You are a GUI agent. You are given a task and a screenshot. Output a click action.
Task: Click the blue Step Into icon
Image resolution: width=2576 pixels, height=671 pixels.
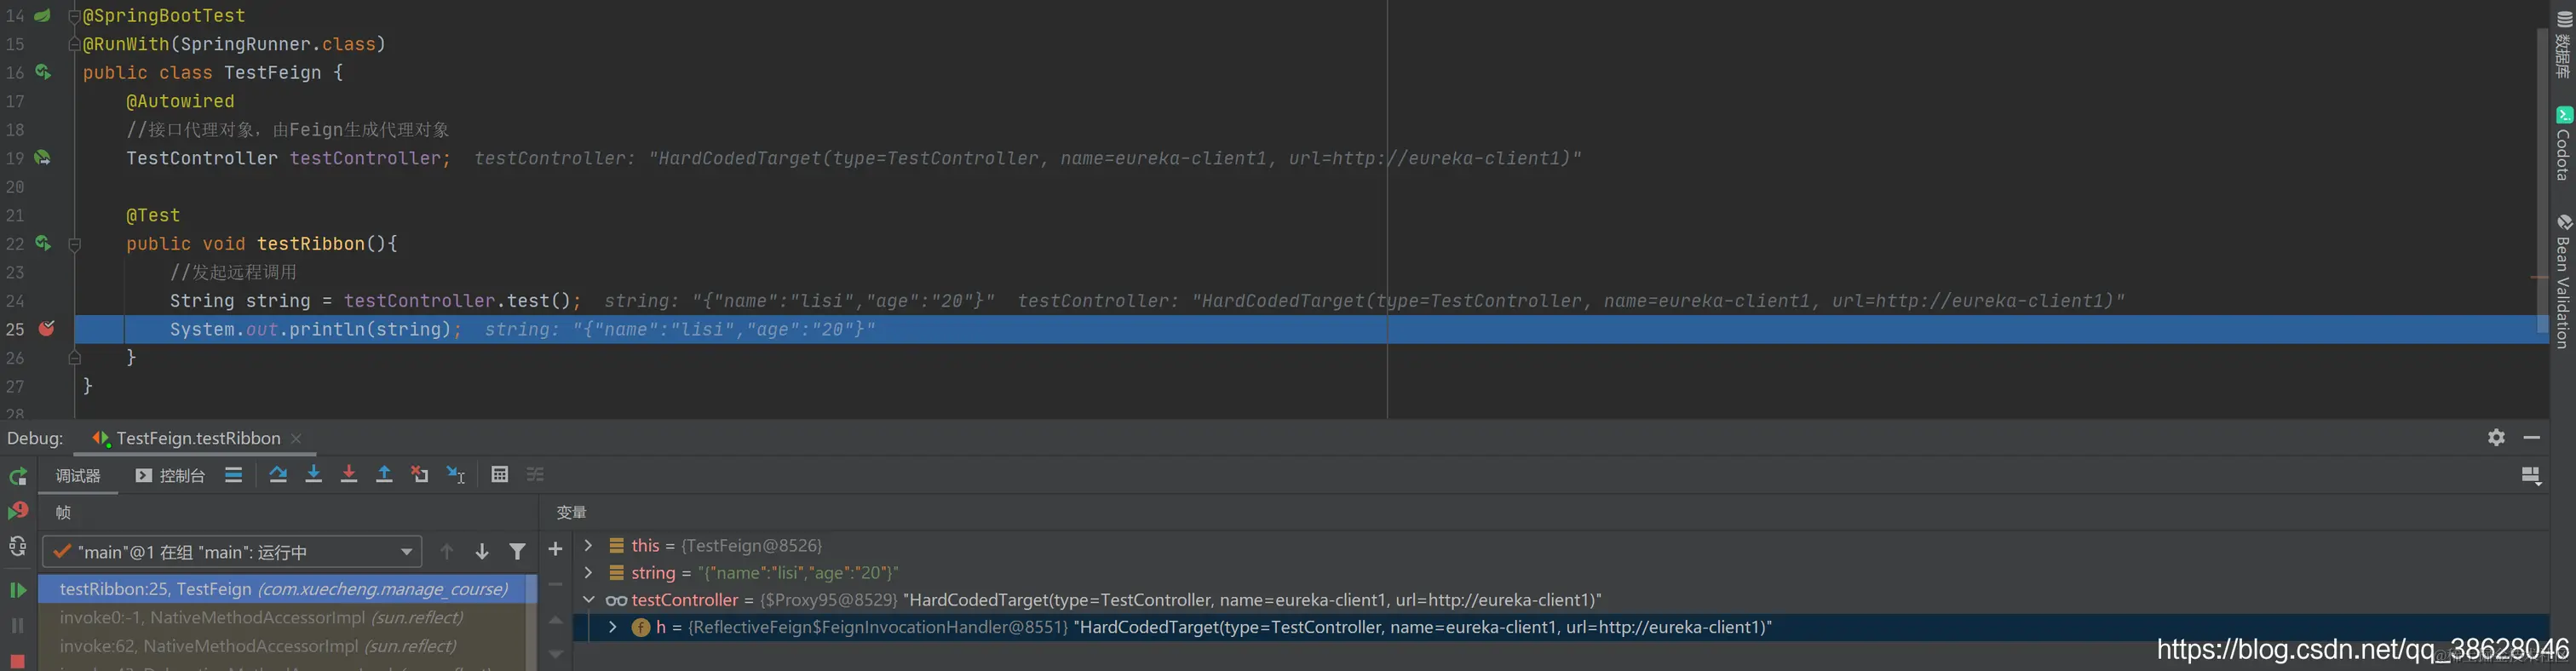tap(313, 475)
